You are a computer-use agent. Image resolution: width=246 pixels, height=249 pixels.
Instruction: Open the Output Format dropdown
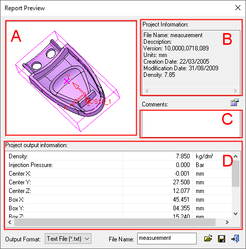(68, 239)
